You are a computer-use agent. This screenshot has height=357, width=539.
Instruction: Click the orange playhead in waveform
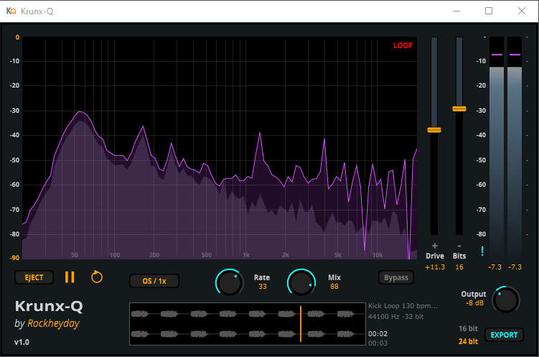click(x=301, y=324)
